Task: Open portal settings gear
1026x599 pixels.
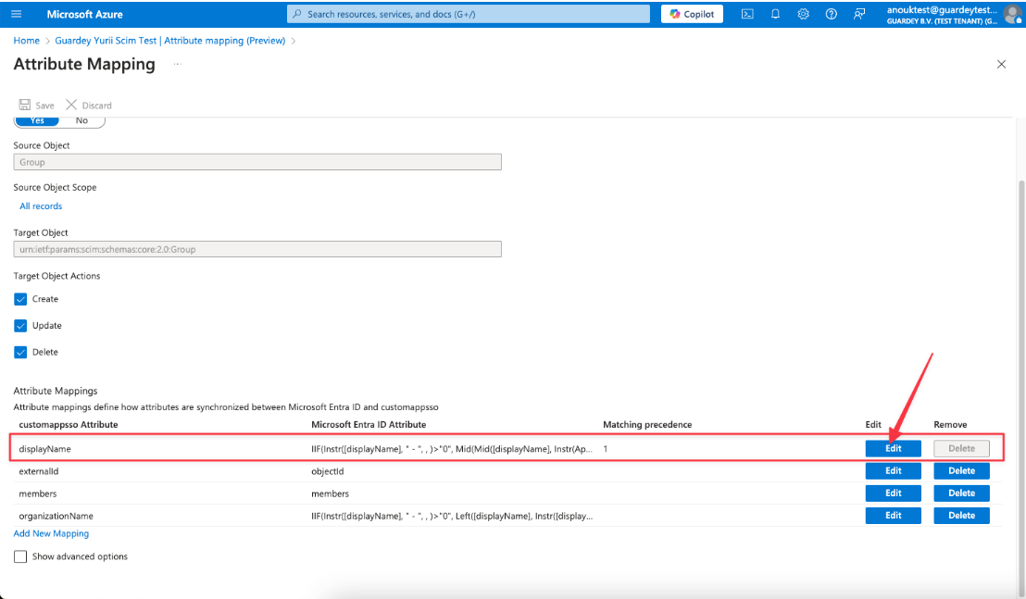Action: pos(803,14)
